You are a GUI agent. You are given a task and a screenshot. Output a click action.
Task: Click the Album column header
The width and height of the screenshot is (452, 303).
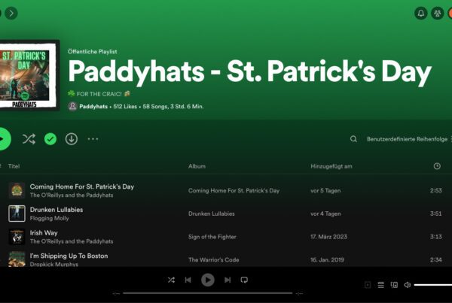point(197,166)
